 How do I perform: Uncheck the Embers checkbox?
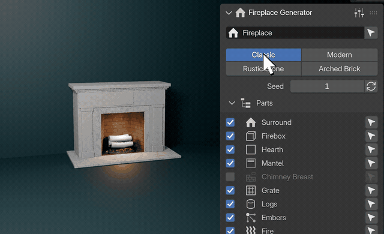click(x=230, y=218)
